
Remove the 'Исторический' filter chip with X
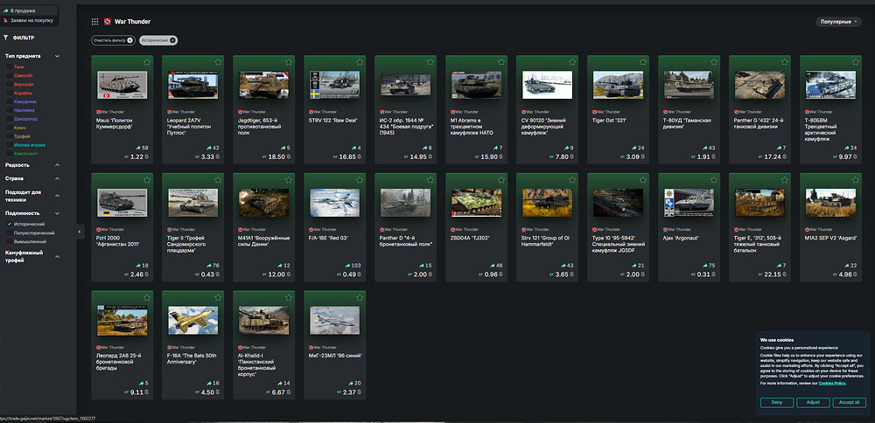point(172,40)
